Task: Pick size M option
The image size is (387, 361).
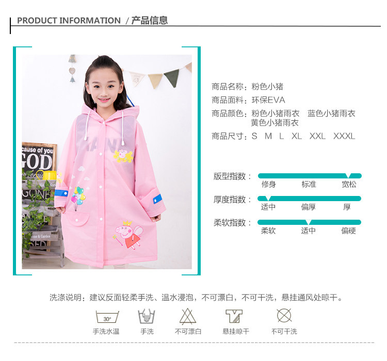Action: [268, 136]
